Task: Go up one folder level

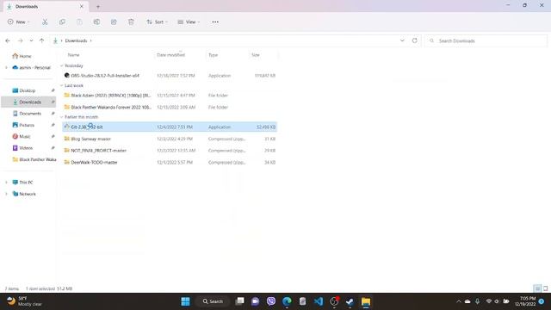Action: click(x=42, y=40)
